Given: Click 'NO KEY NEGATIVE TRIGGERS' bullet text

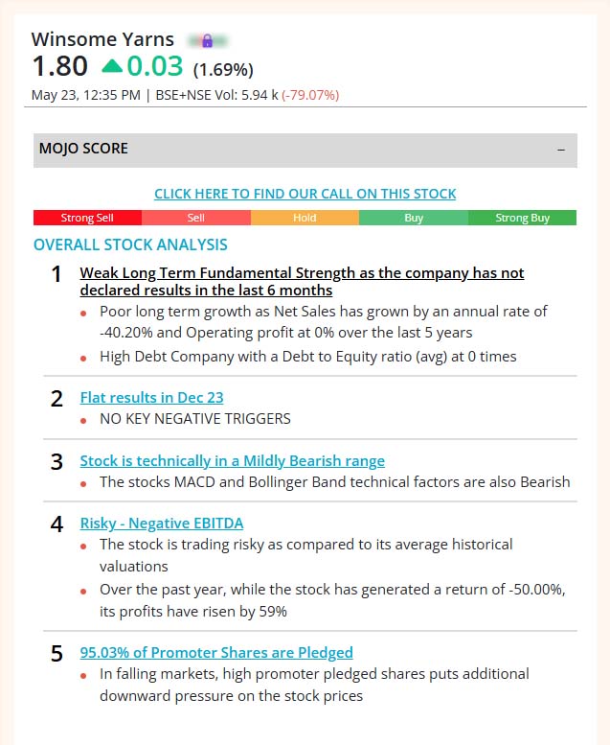Looking at the screenshot, I should tap(195, 419).
